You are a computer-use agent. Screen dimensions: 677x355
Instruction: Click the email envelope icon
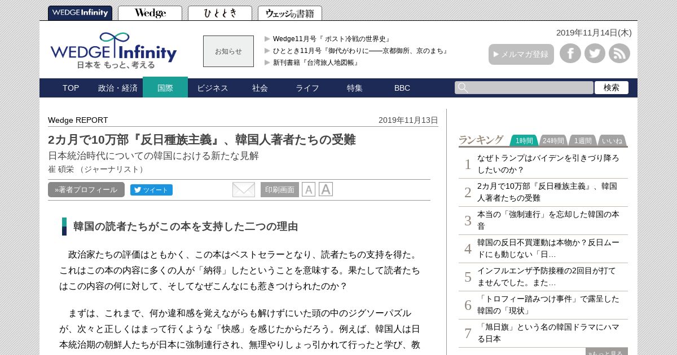[x=244, y=189]
